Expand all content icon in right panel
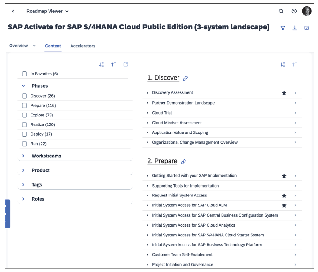Viewport: 318px width, 272px height. click(x=283, y=64)
